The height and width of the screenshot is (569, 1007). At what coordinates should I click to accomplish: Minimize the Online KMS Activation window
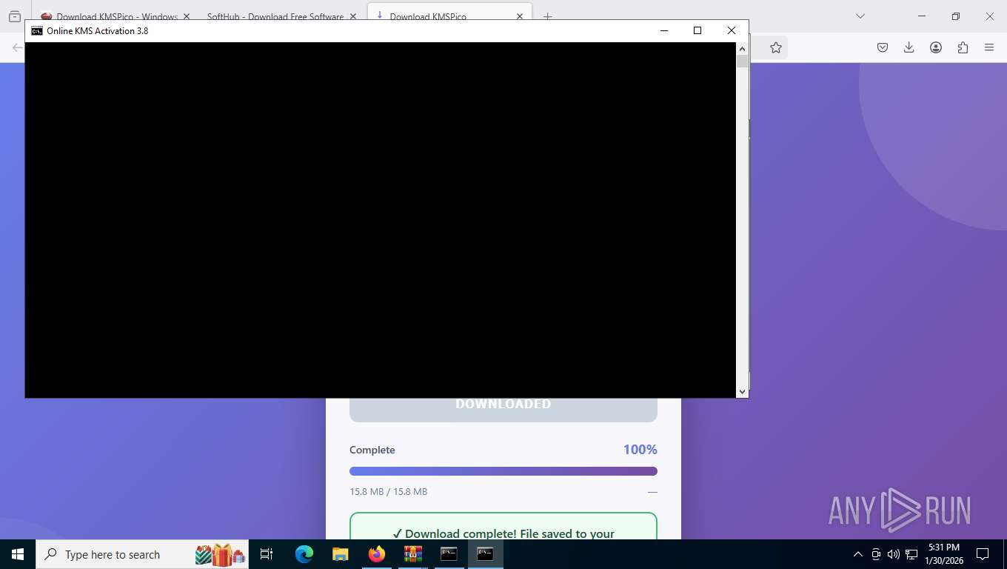pyautogui.click(x=664, y=30)
